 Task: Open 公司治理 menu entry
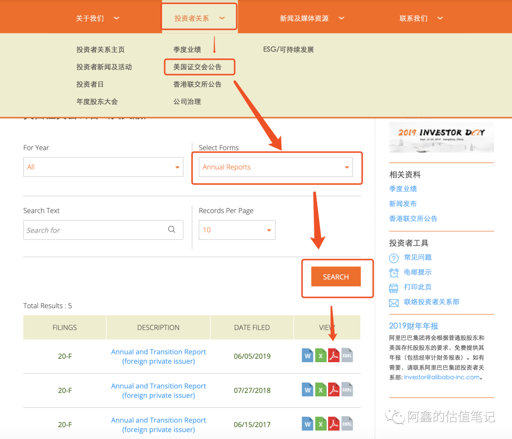pos(187,101)
